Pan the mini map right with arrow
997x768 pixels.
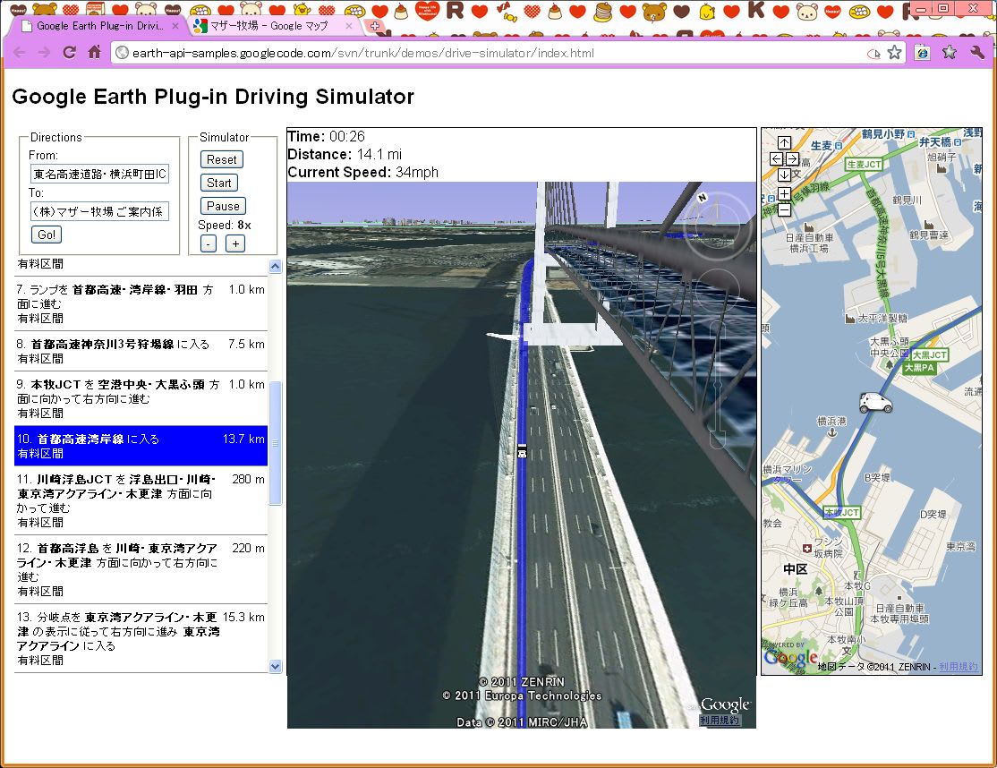(792, 158)
